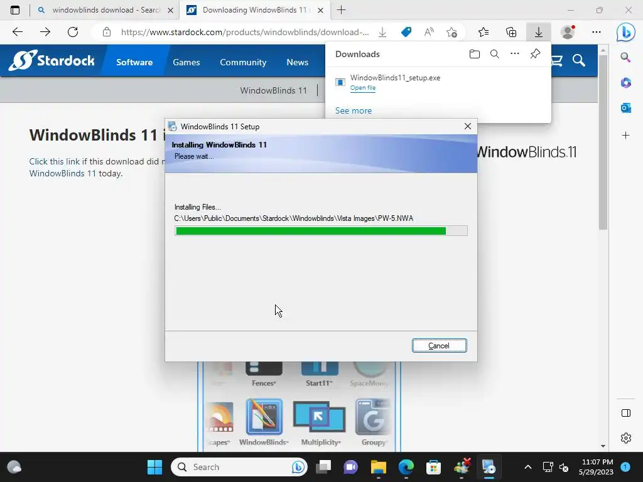This screenshot has width=643, height=482.
Task: Click the Fences product thumbnail
Action: coord(264,374)
